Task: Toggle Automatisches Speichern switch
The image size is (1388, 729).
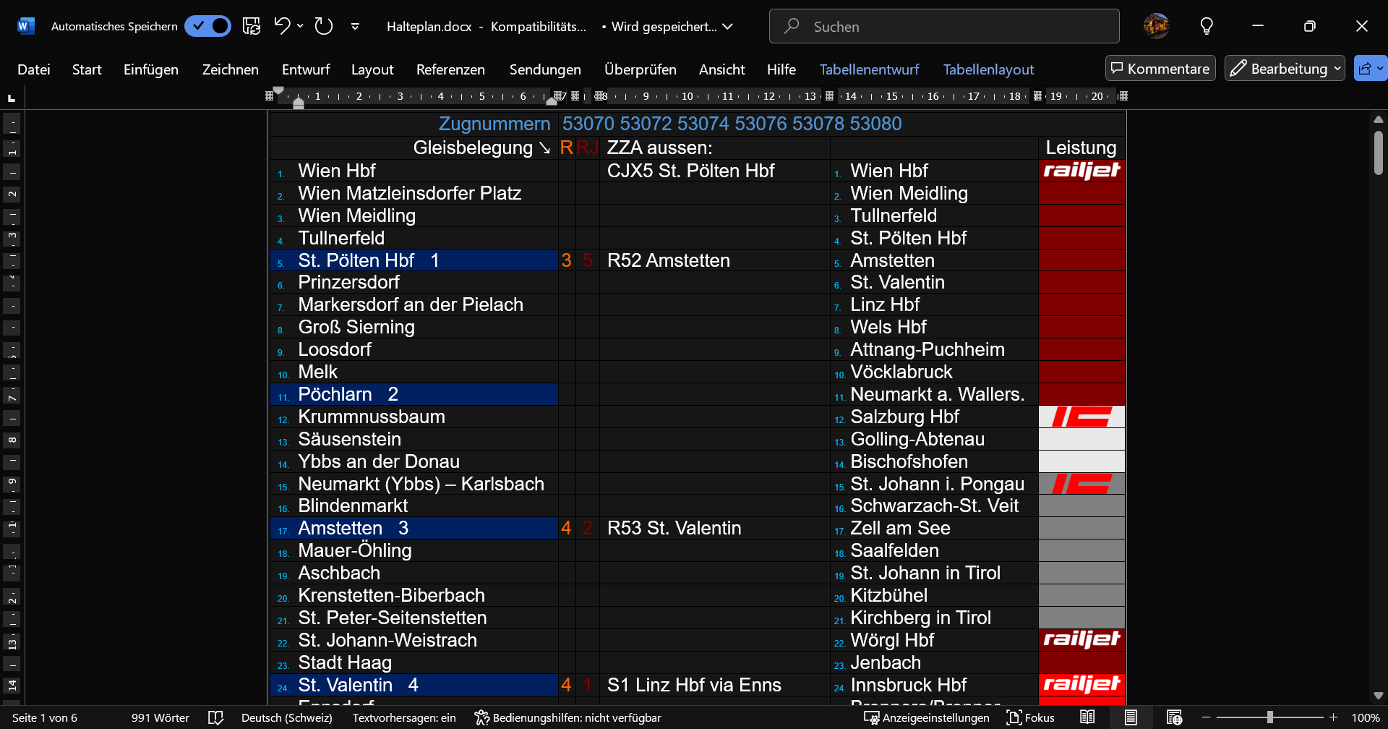Action: (x=207, y=27)
